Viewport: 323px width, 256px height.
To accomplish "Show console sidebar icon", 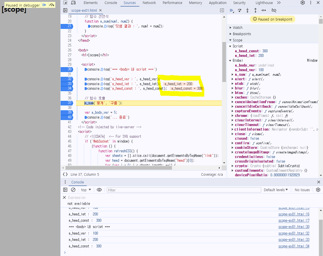I will coord(65,190).
